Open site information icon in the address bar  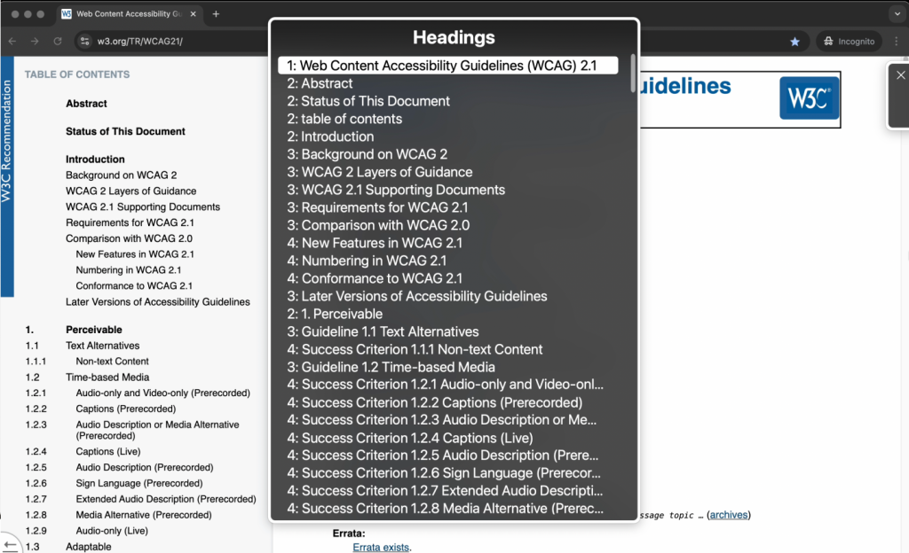(x=84, y=41)
